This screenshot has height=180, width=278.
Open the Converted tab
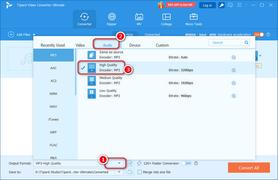(x=152, y=34)
